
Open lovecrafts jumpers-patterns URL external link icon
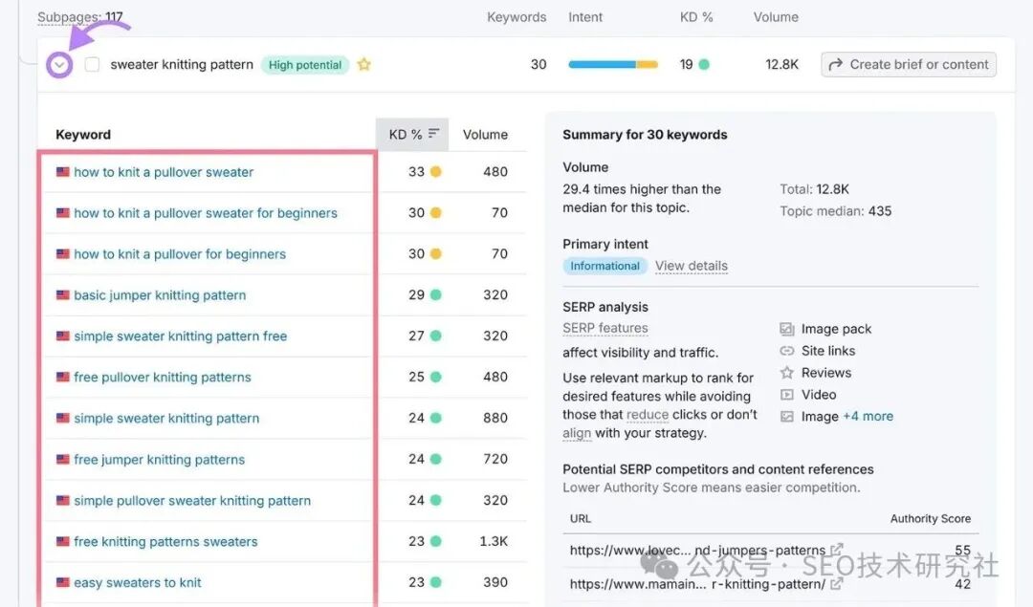click(x=836, y=549)
